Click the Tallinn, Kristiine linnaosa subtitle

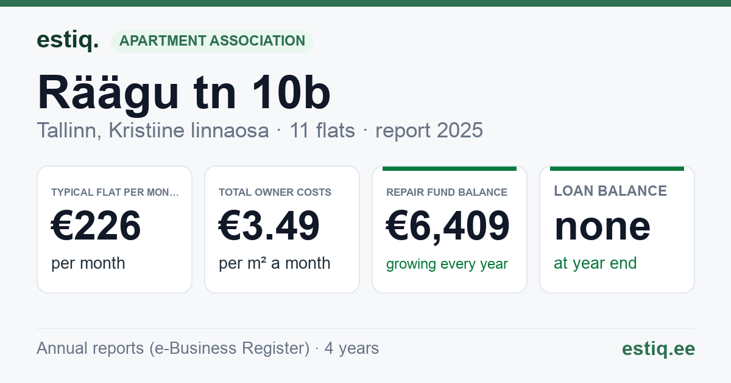tap(260, 130)
